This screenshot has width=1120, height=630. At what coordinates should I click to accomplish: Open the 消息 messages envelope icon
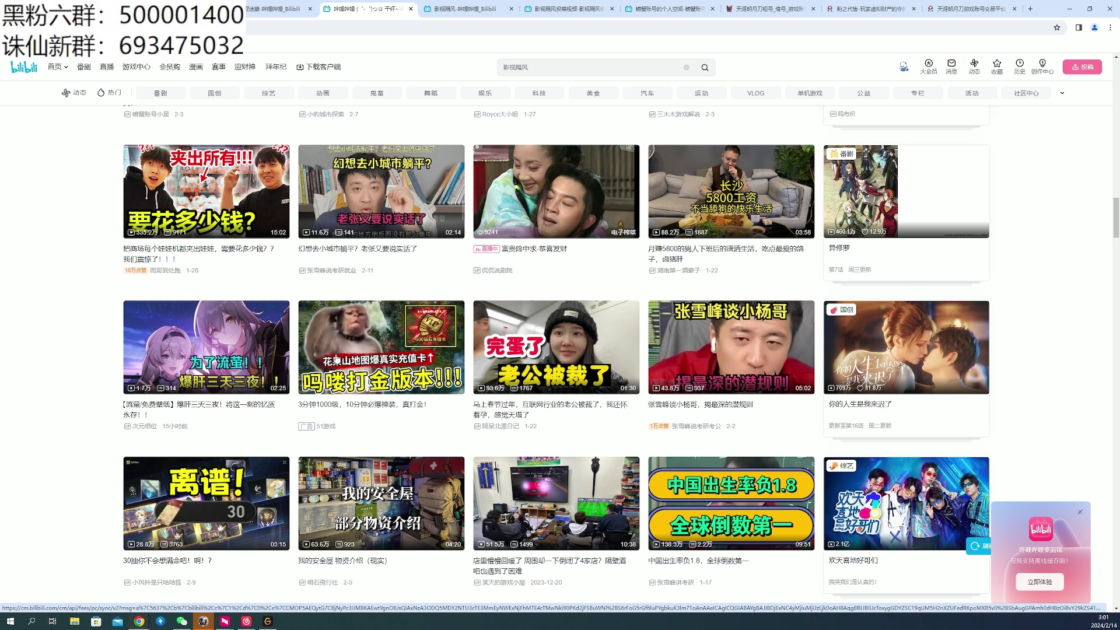[951, 64]
